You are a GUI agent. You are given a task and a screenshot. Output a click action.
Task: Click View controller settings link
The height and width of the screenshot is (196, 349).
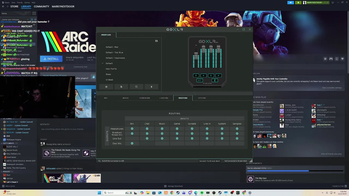(332, 88)
